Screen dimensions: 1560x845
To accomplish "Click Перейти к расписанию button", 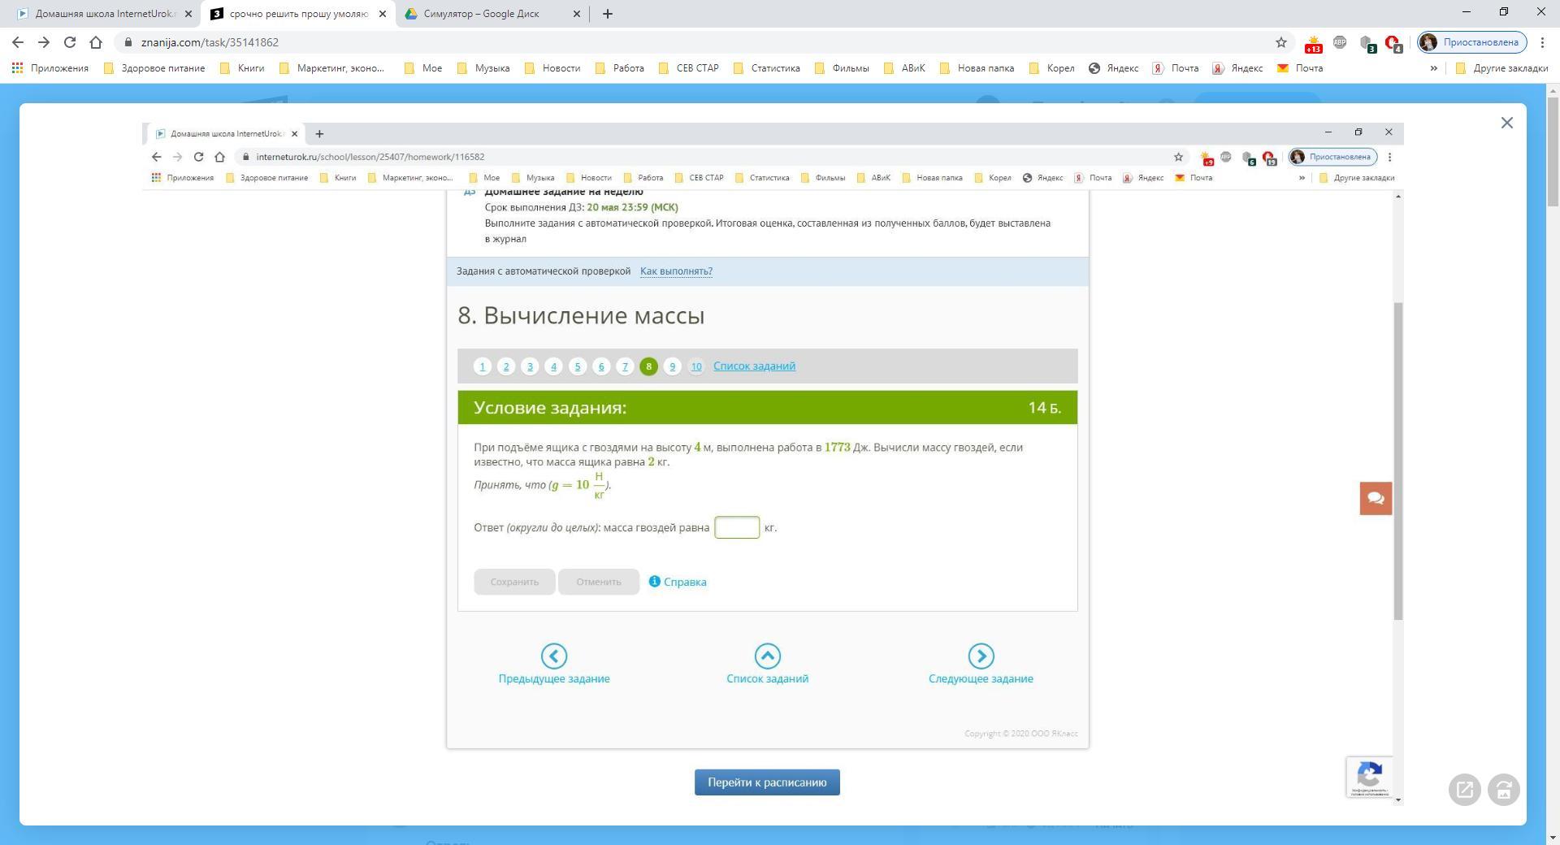I will click(767, 782).
